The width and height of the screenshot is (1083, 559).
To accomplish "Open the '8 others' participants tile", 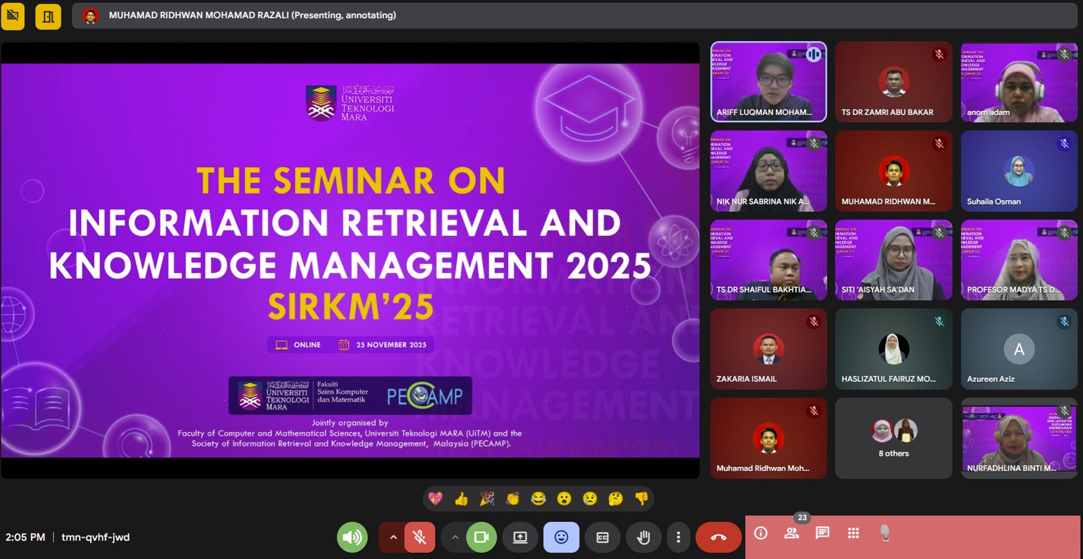I will point(893,438).
